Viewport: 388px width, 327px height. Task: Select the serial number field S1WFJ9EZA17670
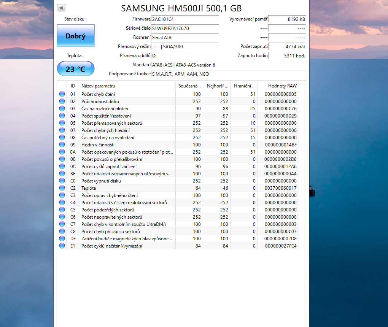click(x=185, y=29)
